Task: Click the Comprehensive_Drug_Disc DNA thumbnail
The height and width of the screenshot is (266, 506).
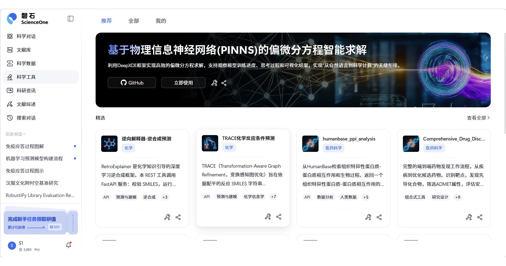Action: coord(411,143)
